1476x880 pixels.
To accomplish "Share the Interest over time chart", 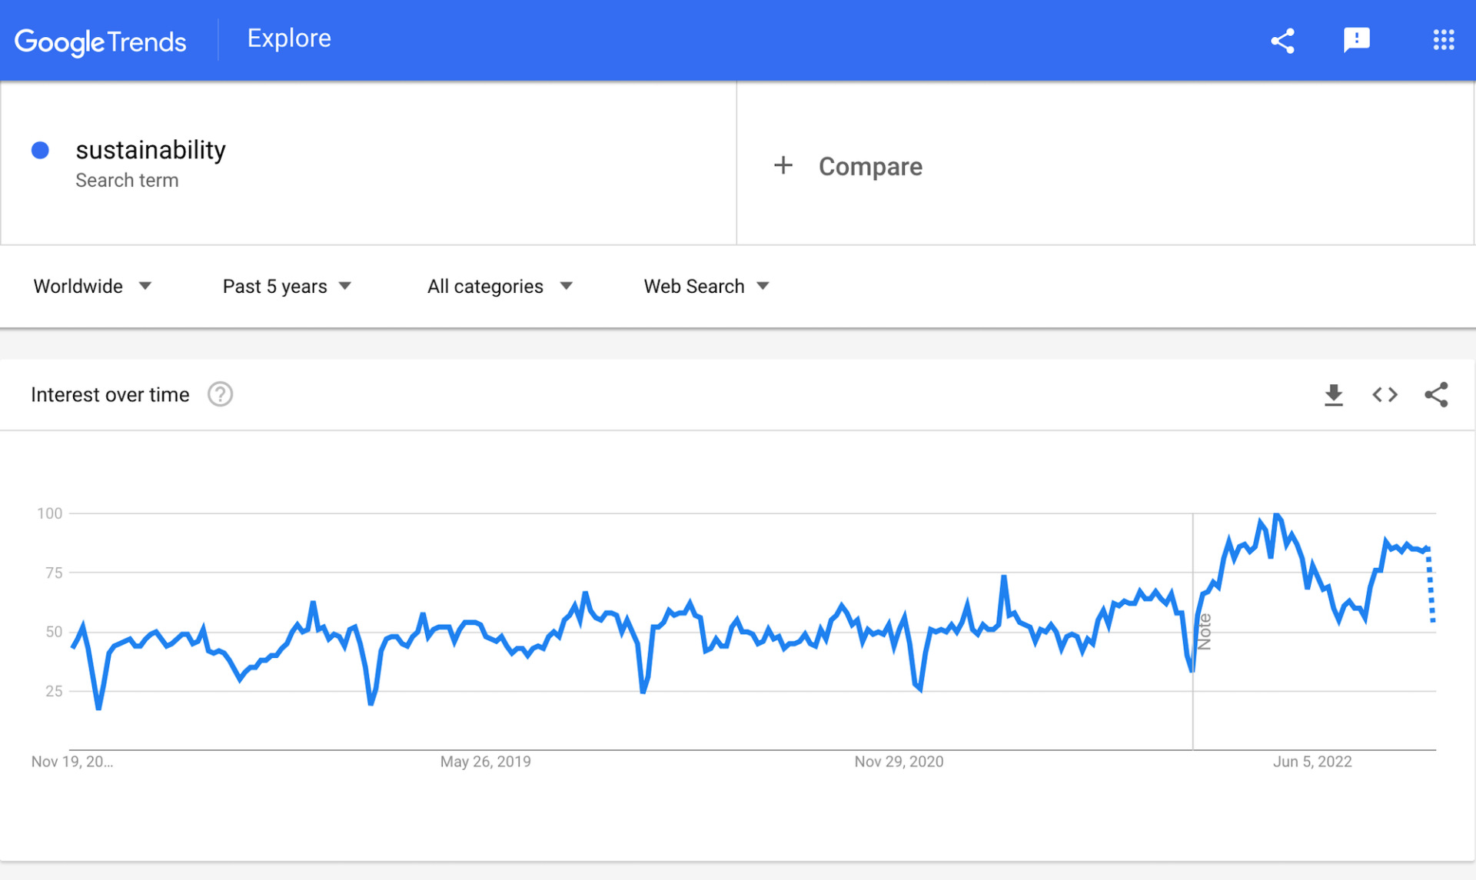I will coord(1436,395).
